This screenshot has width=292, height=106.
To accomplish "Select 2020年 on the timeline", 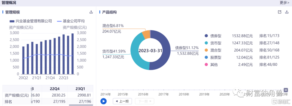I will [224, 94].
